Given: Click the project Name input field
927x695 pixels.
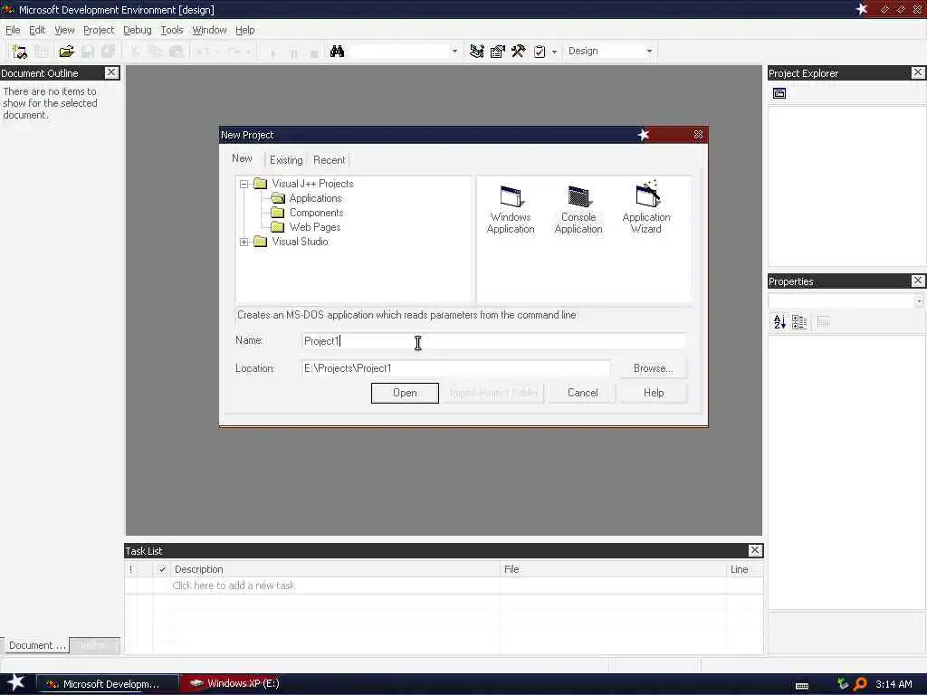Looking at the screenshot, I should click(x=493, y=341).
